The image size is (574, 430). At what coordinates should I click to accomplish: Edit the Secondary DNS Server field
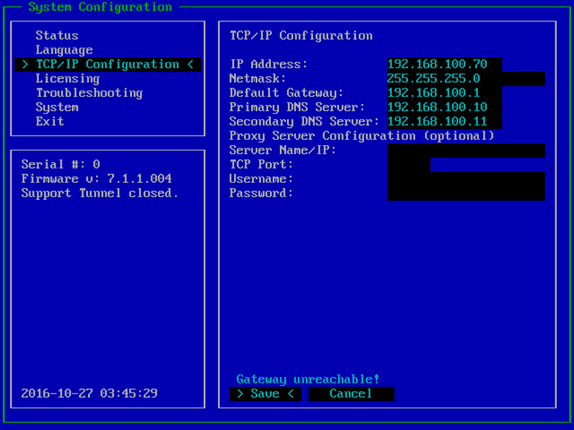(x=445, y=122)
